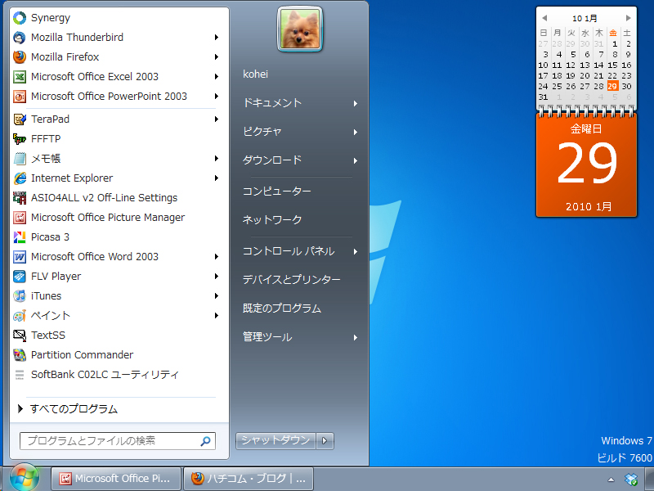Show hidden tray icons arrow
This screenshot has height=491, width=654.
[x=611, y=480]
